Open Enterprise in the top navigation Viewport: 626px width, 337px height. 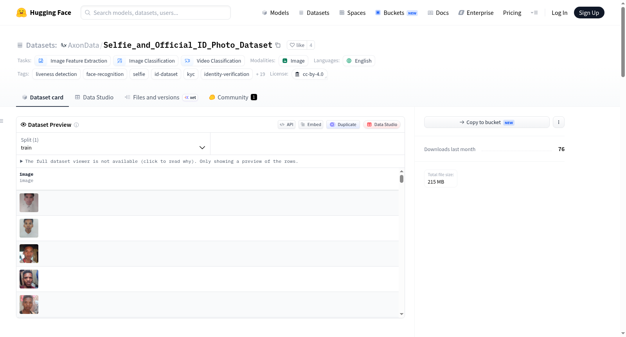(x=476, y=13)
